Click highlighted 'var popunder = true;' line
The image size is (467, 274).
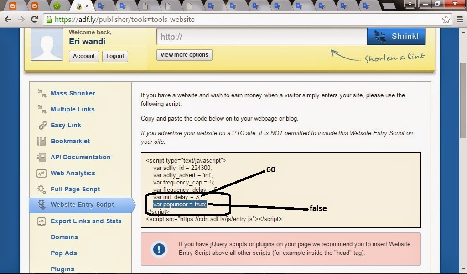pos(180,204)
